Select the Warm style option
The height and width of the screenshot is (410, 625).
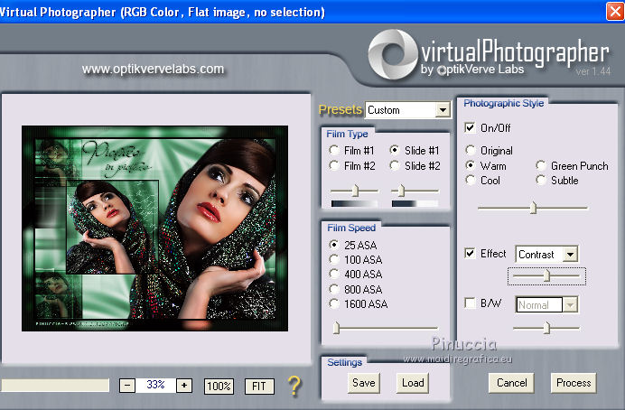point(471,165)
